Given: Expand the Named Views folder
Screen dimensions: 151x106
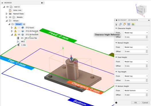Looking at the screenshot, I should (x=7, y=14).
